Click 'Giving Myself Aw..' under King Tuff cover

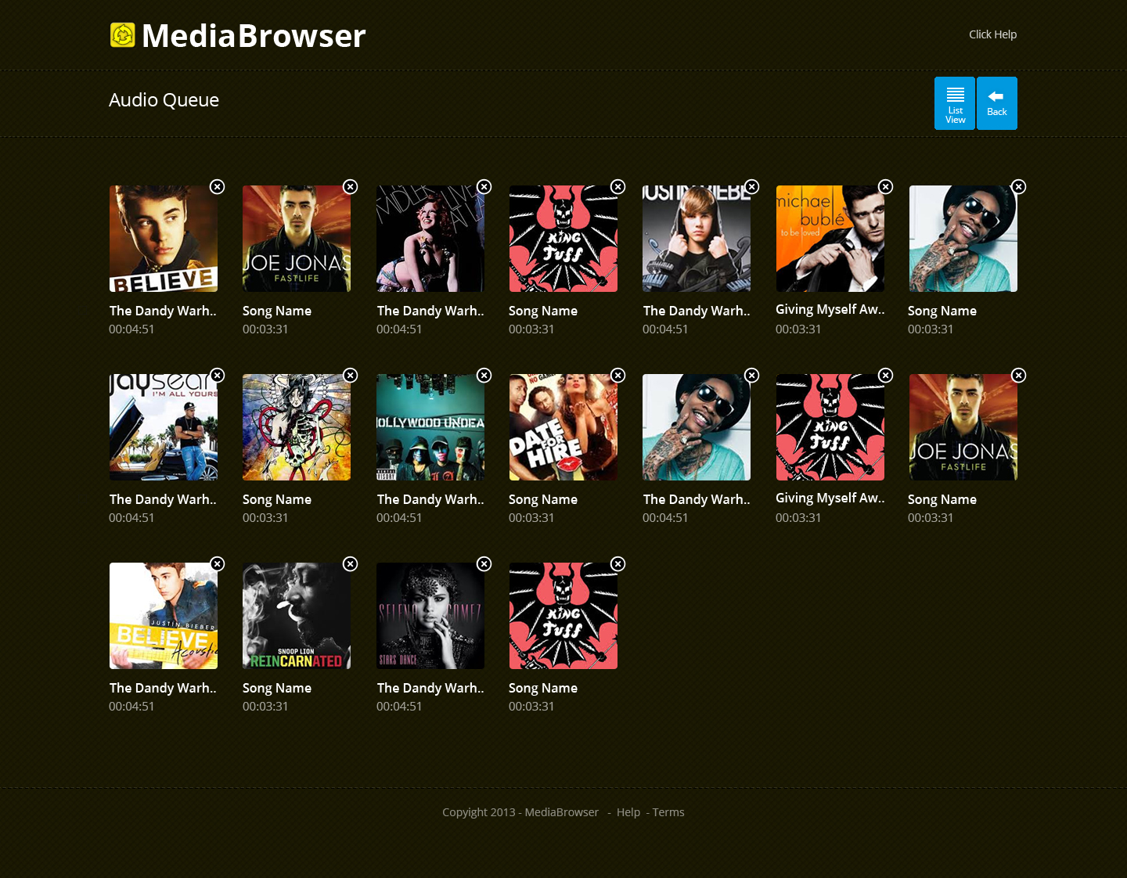coord(830,498)
